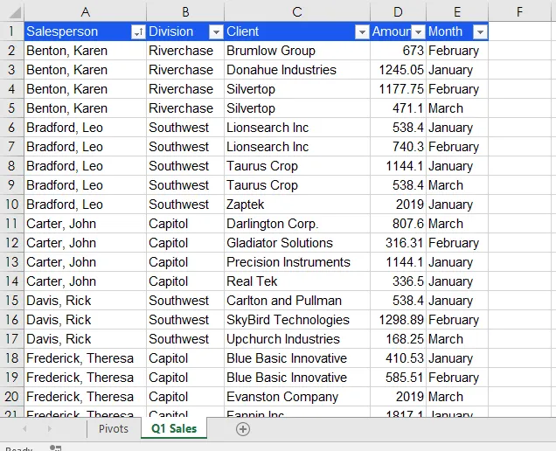Viewport: 556px width, 451px height.
Task: Select column B header
Action: point(185,12)
